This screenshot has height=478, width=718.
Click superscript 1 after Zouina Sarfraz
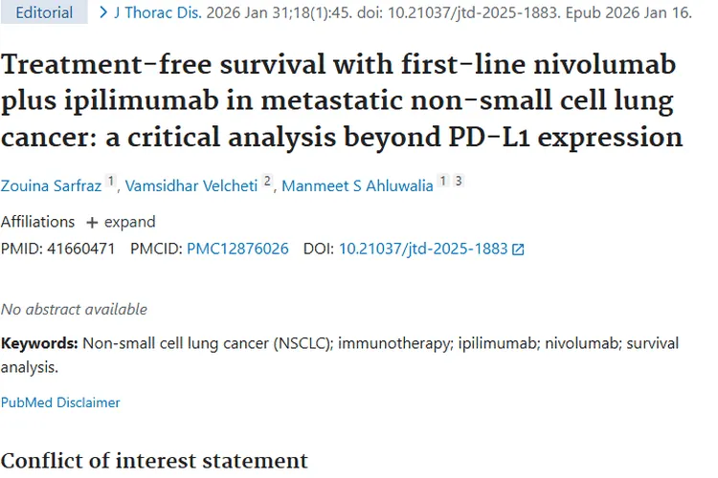point(111,182)
